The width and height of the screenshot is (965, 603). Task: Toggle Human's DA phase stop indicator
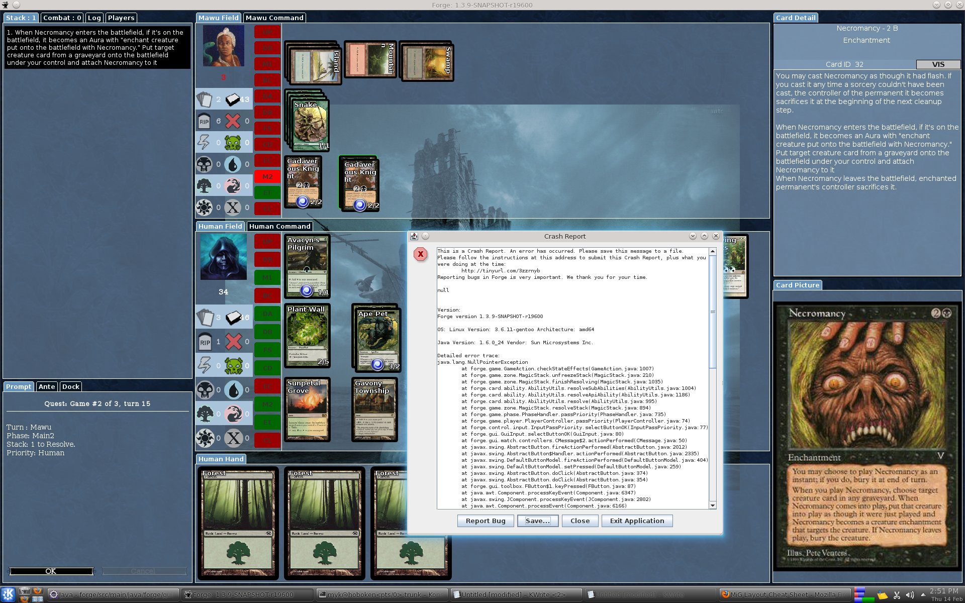pyautogui.click(x=267, y=314)
